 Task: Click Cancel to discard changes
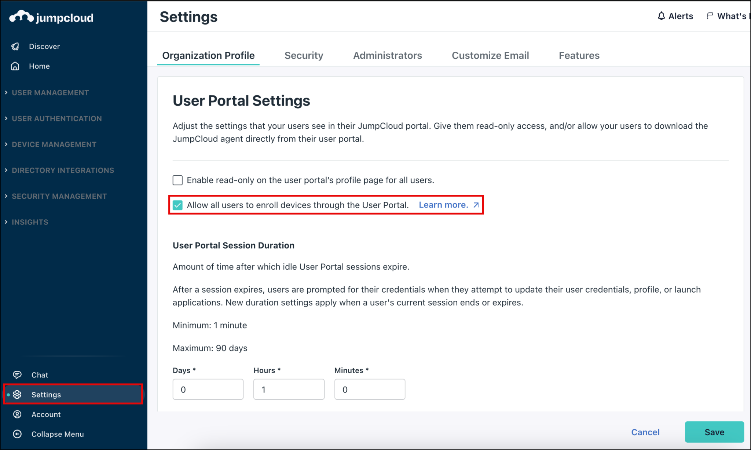coord(645,432)
